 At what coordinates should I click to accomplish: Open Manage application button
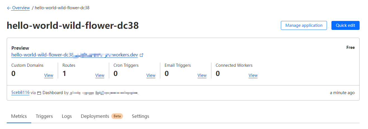point(304,25)
